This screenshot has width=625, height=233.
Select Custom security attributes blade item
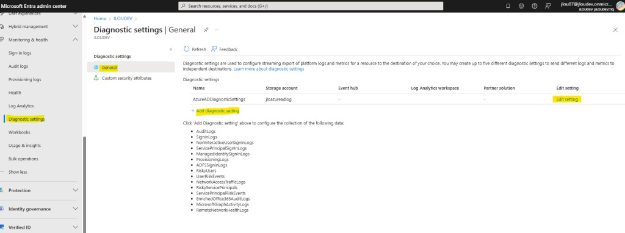[131, 79]
